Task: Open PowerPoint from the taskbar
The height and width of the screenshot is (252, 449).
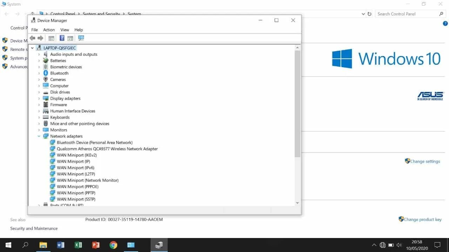Action: click(x=96, y=245)
